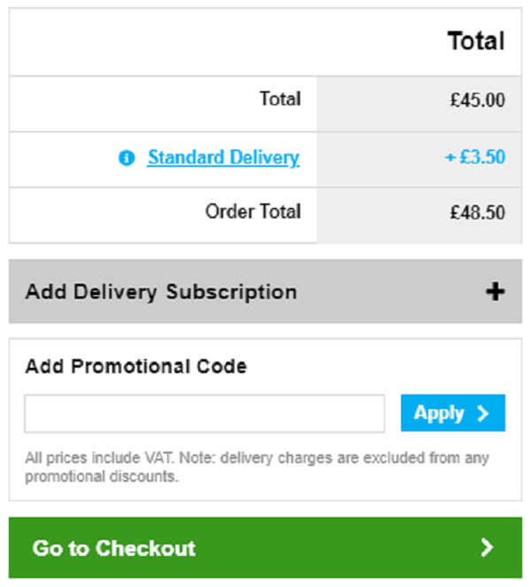531x587 pixels.
Task: Click the Add Delivery Subscription heading text
Action: 161,292
